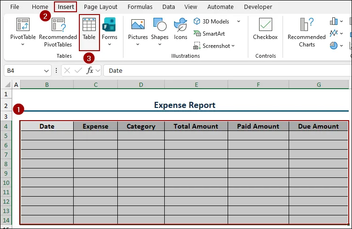Screen dimensions: 352x229
Task: Insert Pictures from the Illustrations group
Action: pyautogui.click(x=138, y=29)
